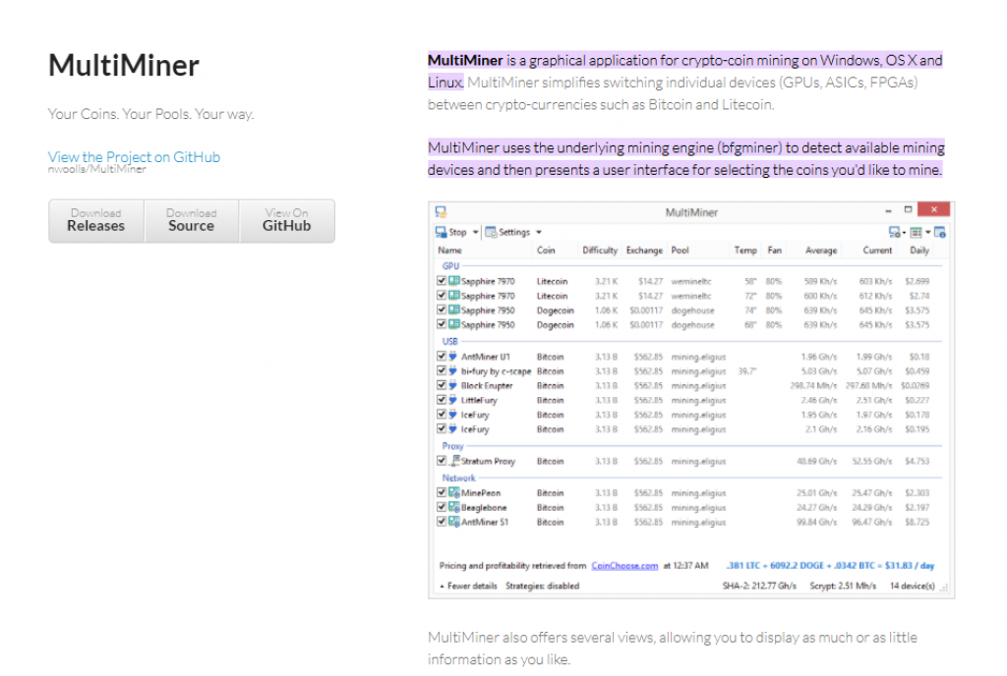Image resolution: width=1007 pixels, height=676 pixels.
Task: Uncheck the Beaglebone checkbox
Action: 442,507
